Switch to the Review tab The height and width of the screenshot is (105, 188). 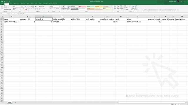click(32, 4)
